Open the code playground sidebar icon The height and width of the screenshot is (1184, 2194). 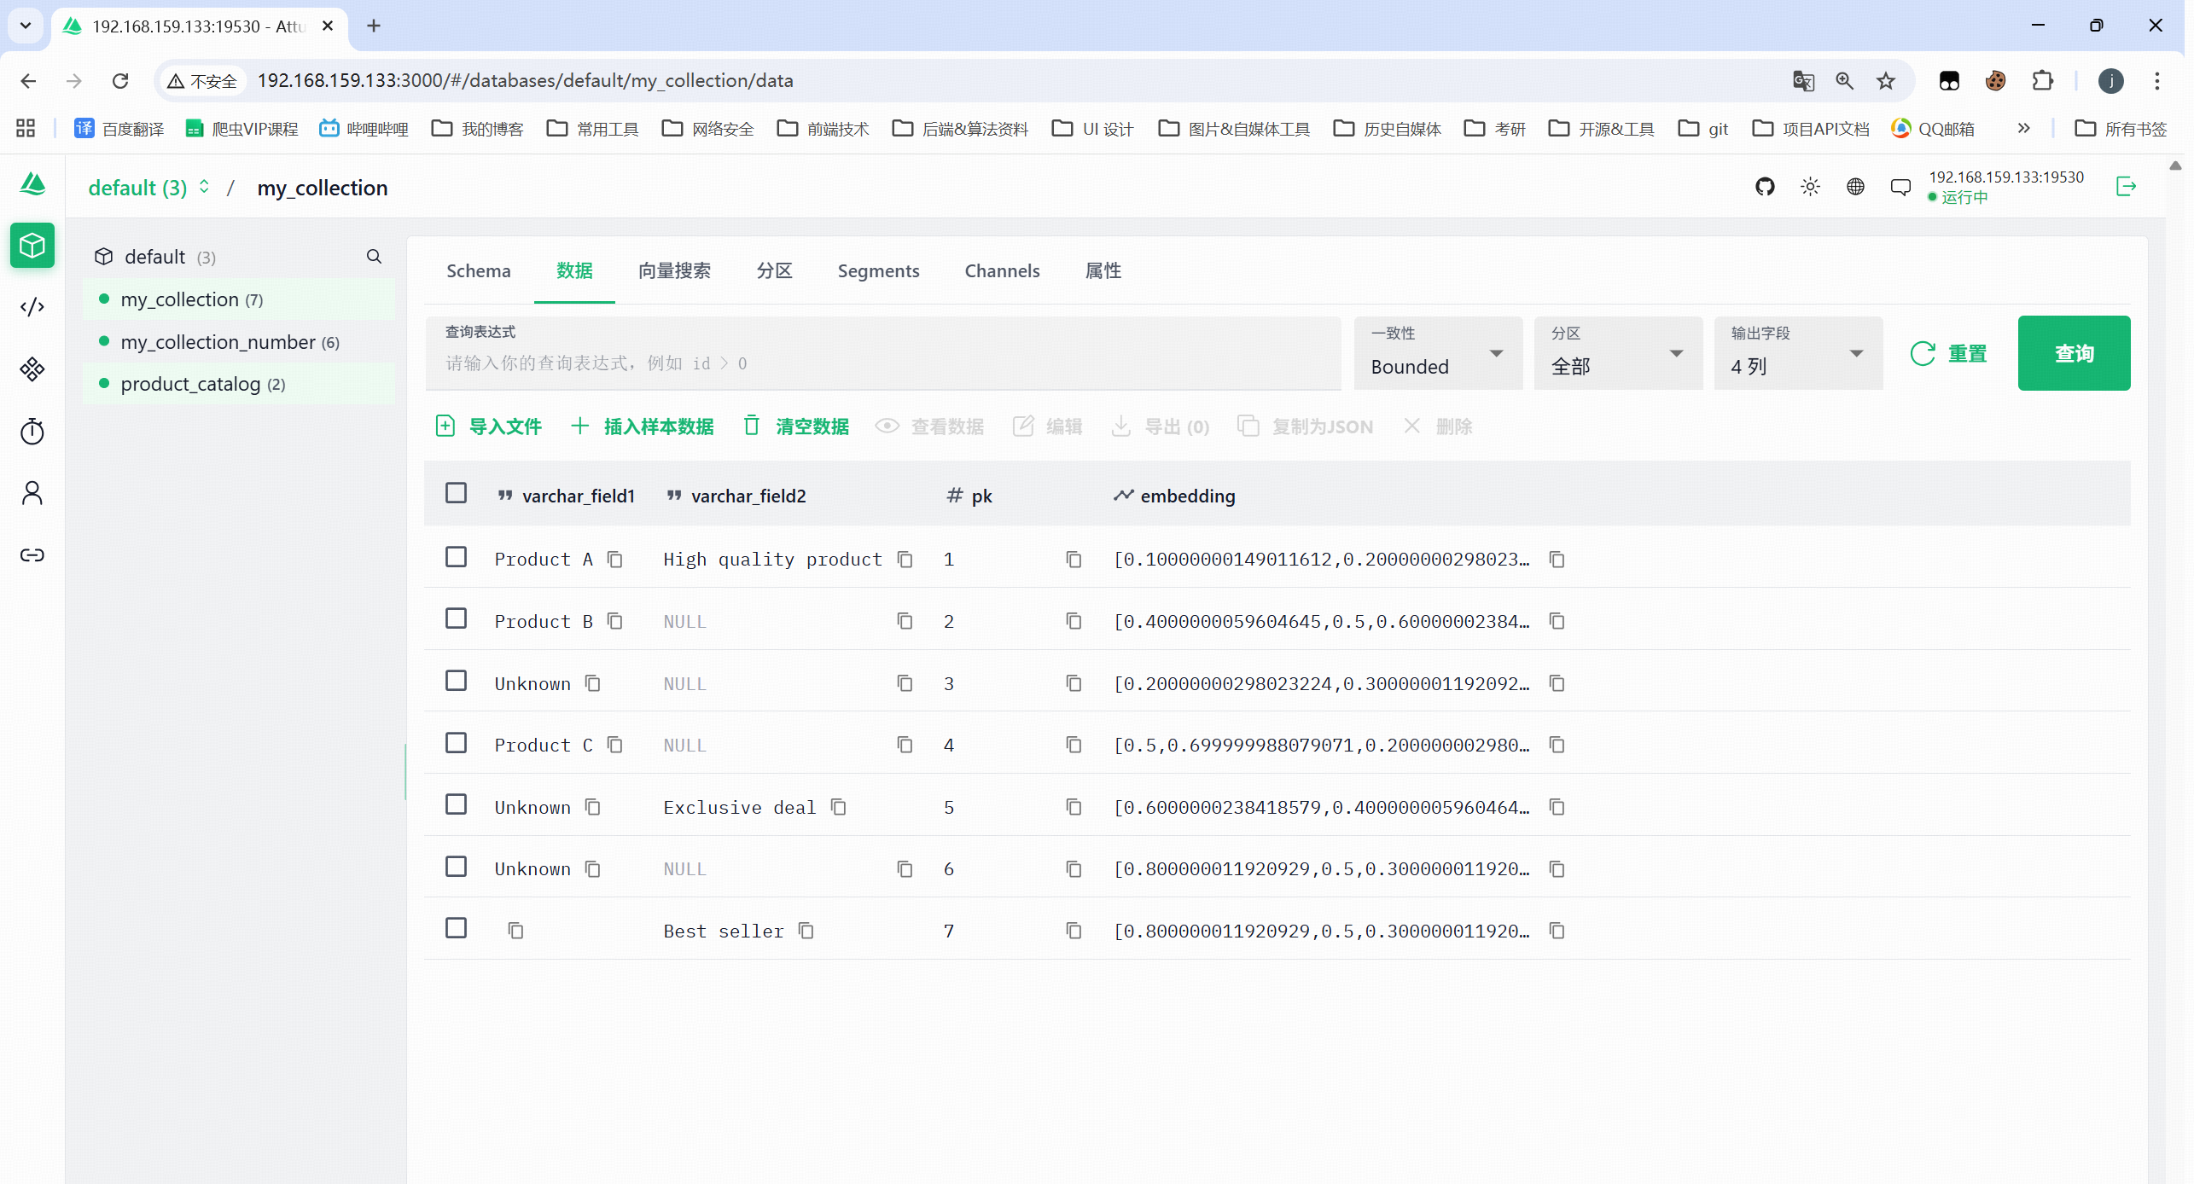pyautogui.click(x=32, y=307)
